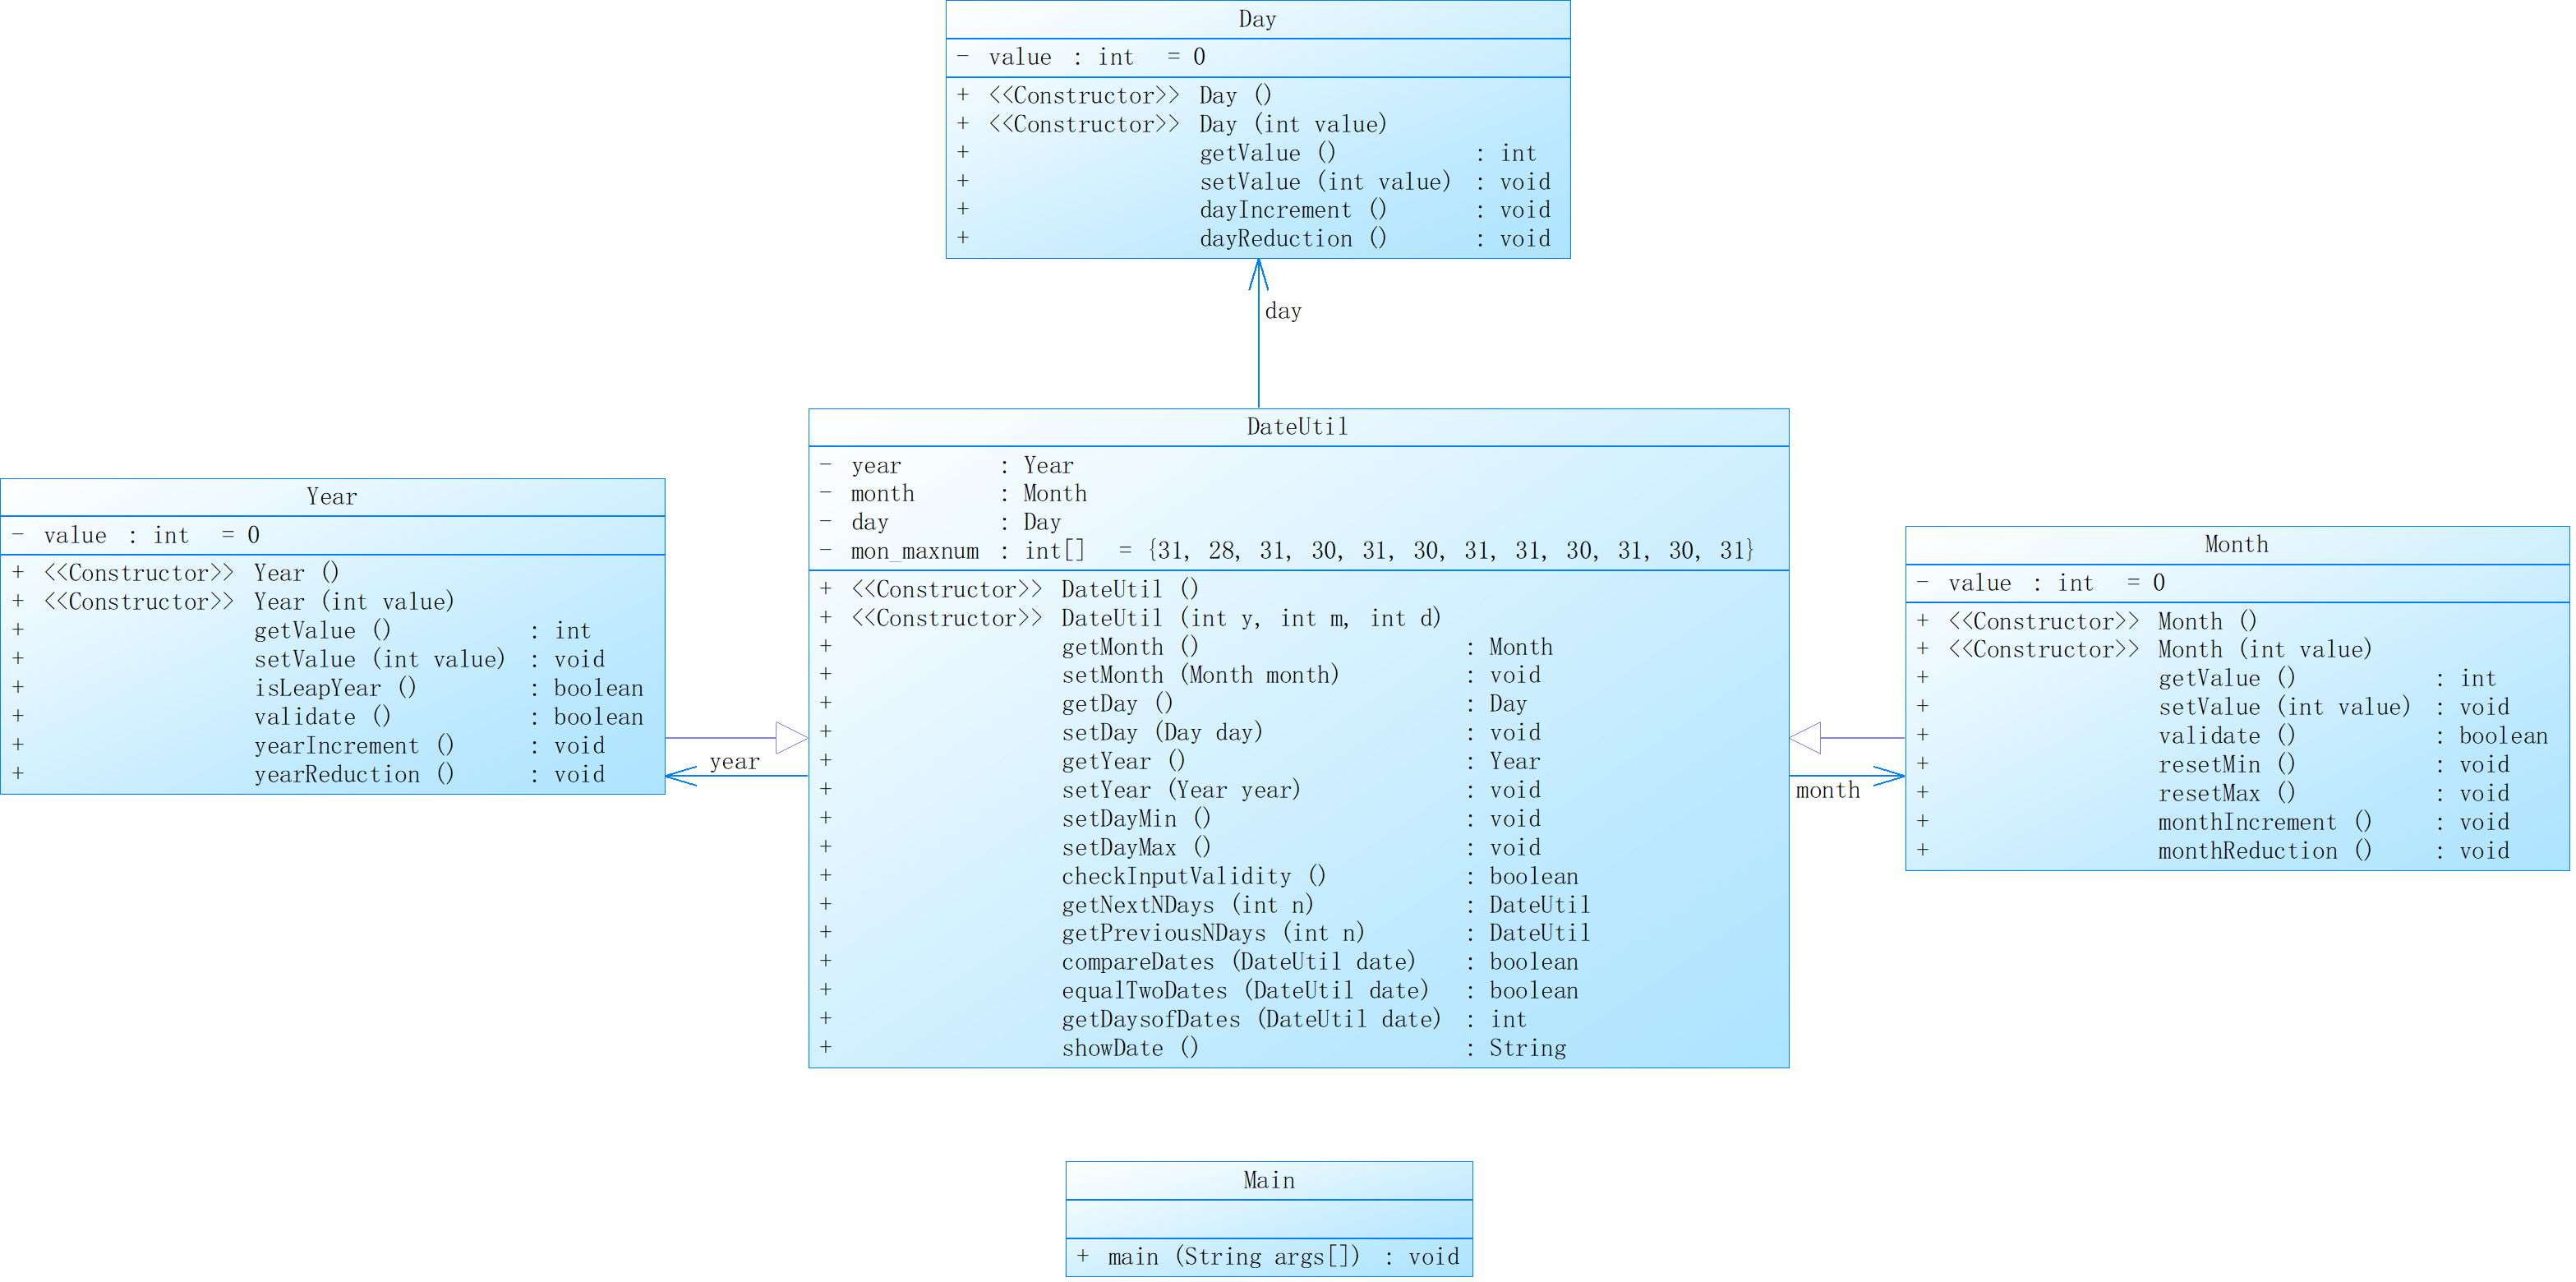Click the Day class title header
2576x1282 pixels.
pos(1257,19)
